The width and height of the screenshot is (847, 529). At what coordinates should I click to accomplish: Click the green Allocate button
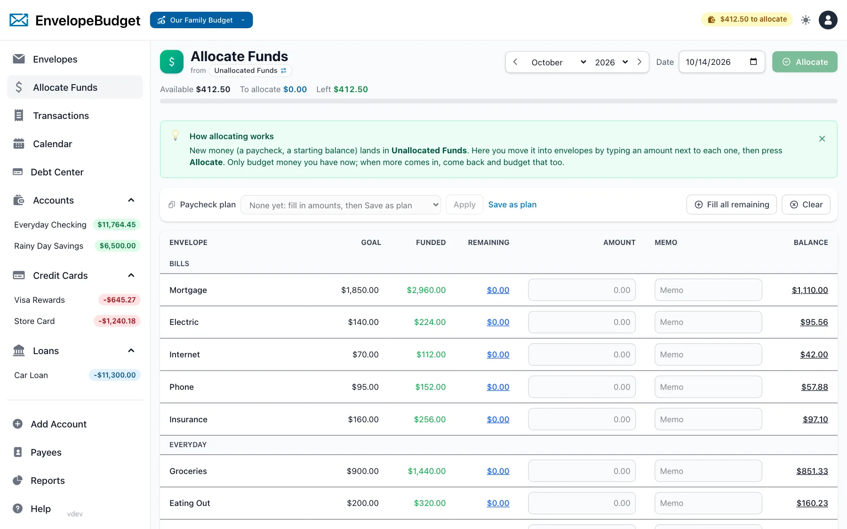coord(805,62)
